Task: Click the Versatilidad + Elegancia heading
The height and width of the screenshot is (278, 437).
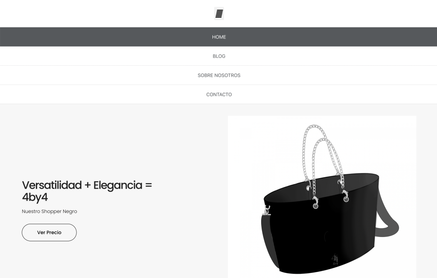Action: coord(87,191)
